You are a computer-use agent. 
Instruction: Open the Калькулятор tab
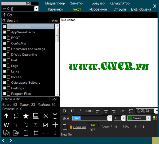[x=120, y=3]
